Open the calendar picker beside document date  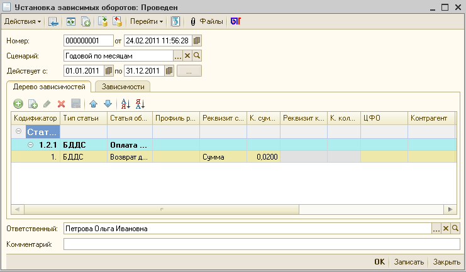[x=197, y=41]
